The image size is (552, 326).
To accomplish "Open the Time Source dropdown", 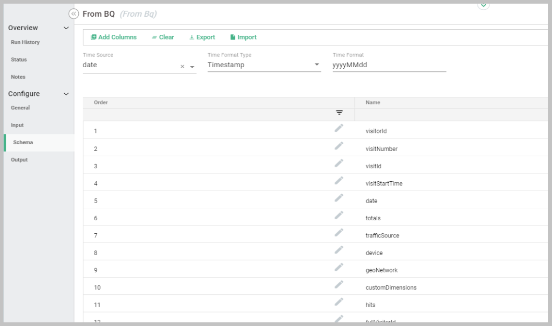I will pyautogui.click(x=192, y=67).
